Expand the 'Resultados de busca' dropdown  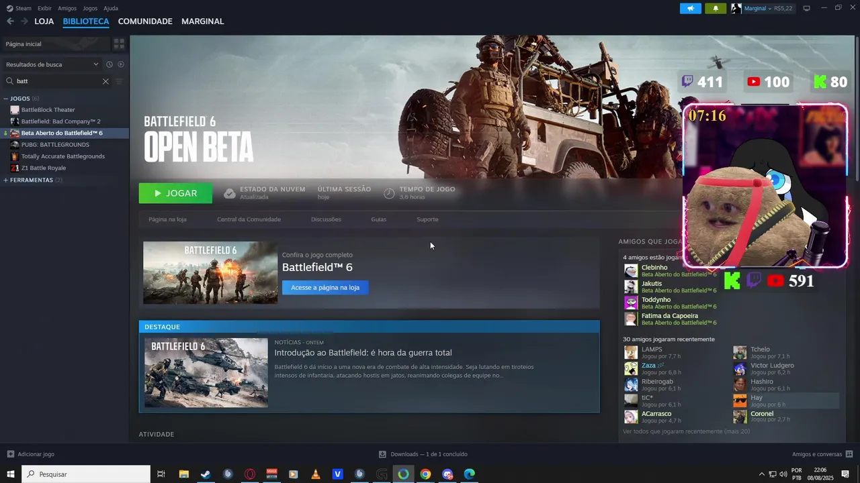(52, 64)
